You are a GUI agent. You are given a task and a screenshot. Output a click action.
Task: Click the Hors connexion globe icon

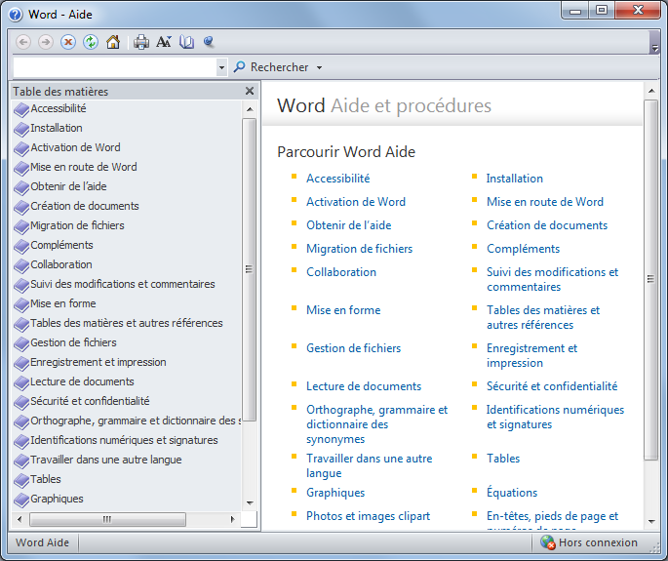click(x=547, y=542)
